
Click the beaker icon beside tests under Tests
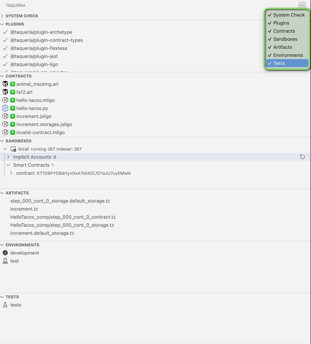pos(5,305)
